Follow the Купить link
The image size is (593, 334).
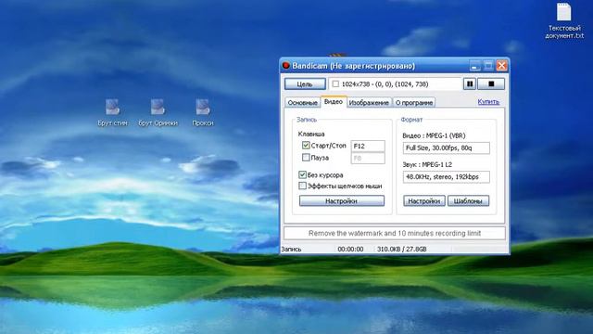pyautogui.click(x=488, y=101)
